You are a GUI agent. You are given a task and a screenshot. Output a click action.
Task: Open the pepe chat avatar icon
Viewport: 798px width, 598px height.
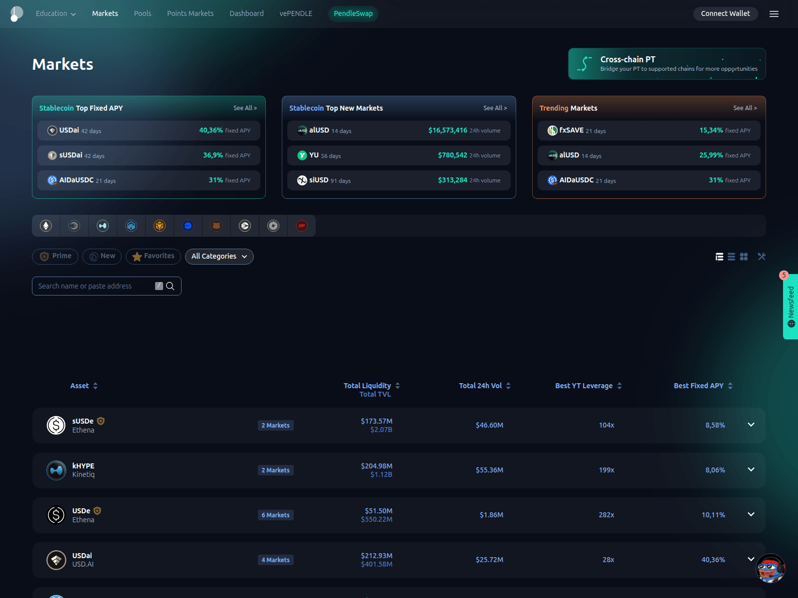[771, 569]
